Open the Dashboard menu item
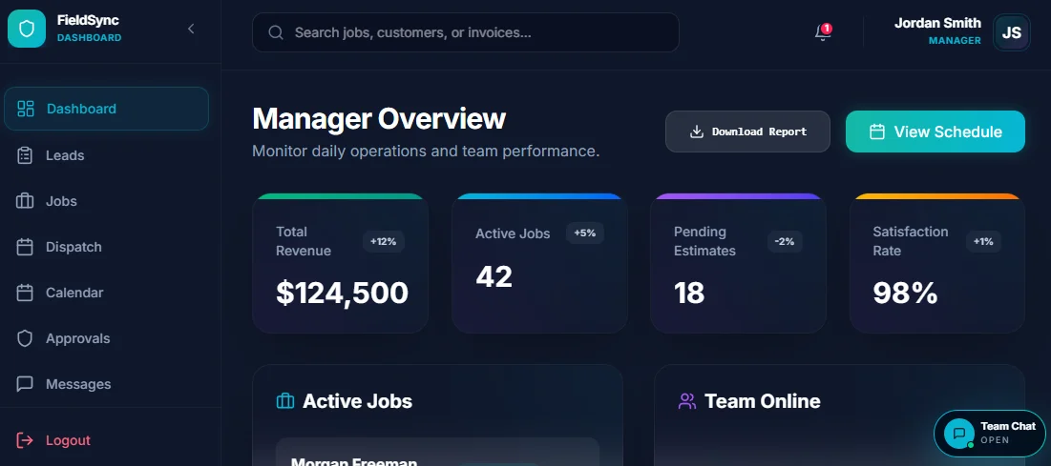 107,109
